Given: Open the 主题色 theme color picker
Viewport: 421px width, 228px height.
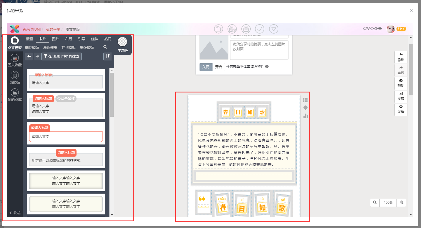Looking at the screenshot, I should (123, 45).
